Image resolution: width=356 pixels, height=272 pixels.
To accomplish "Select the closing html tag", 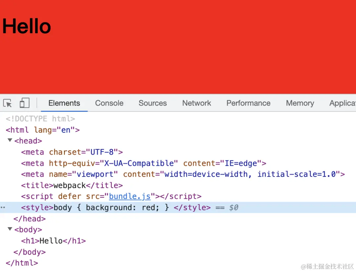I will [x=22, y=263].
